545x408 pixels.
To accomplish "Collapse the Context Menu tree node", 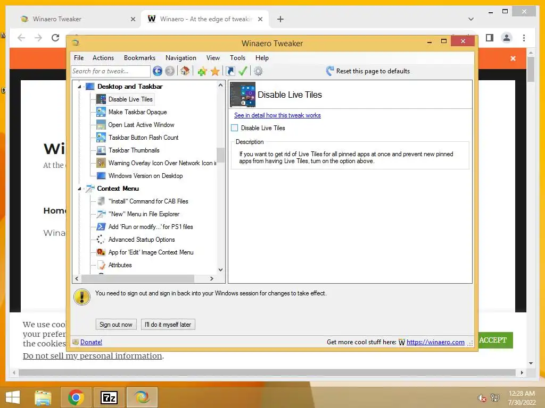I will [x=79, y=189].
